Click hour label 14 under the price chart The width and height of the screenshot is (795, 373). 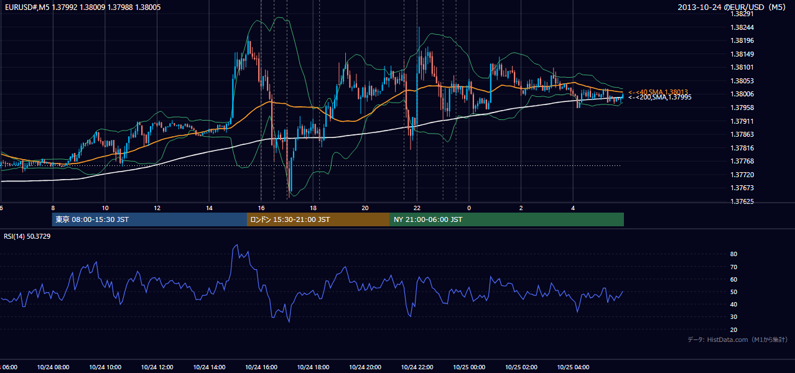(x=209, y=208)
